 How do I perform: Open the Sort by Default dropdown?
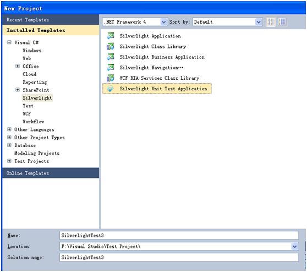(259, 22)
